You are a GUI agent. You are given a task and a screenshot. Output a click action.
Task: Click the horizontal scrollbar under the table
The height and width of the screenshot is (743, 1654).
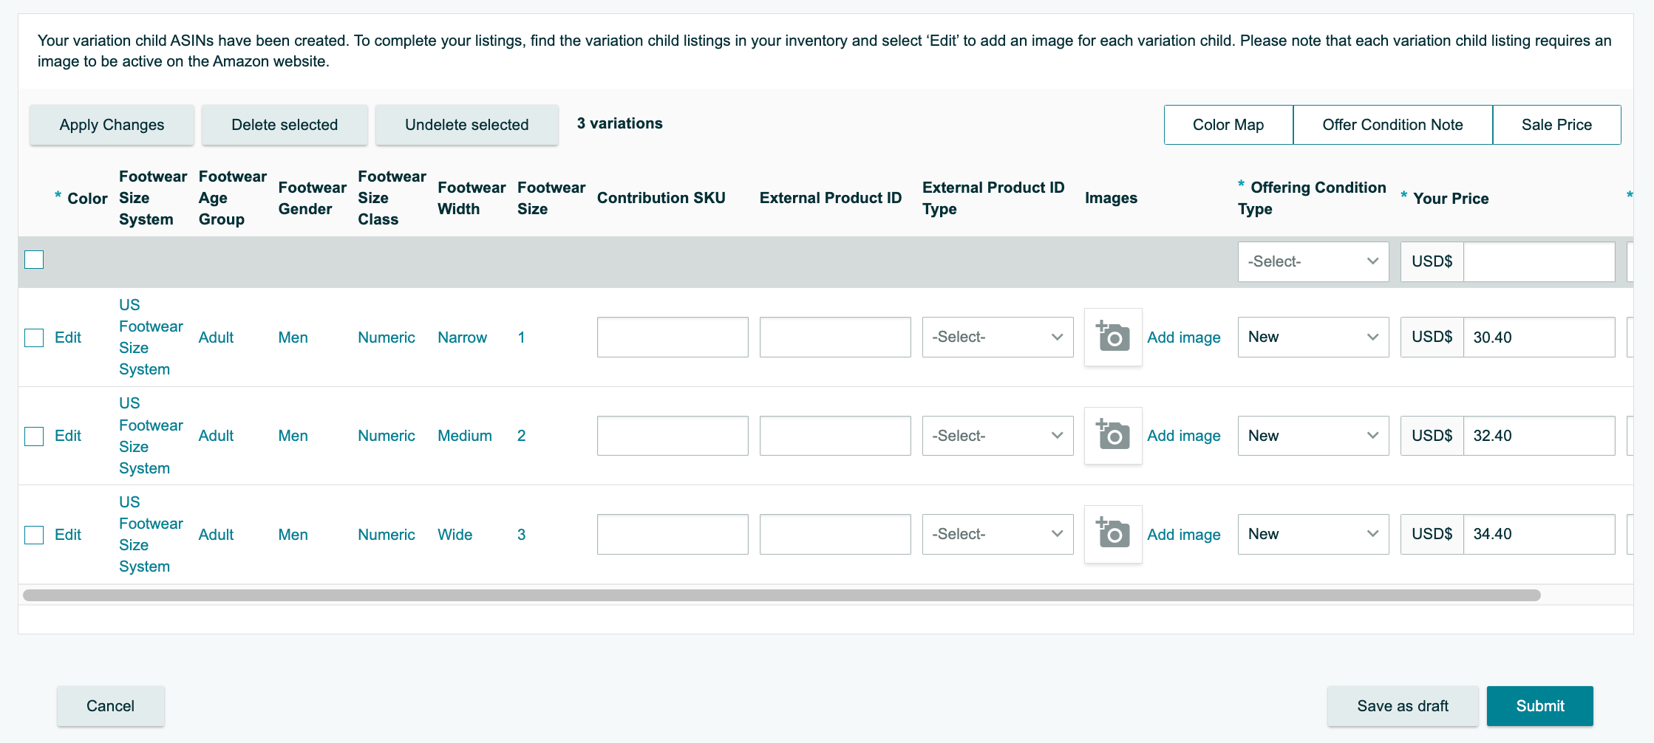(781, 595)
